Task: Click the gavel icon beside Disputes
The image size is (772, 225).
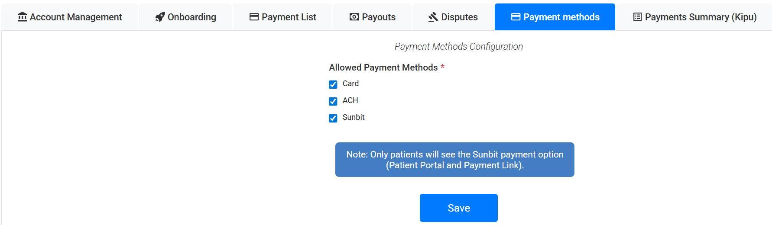Action: pyautogui.click(x=433, y=17)
